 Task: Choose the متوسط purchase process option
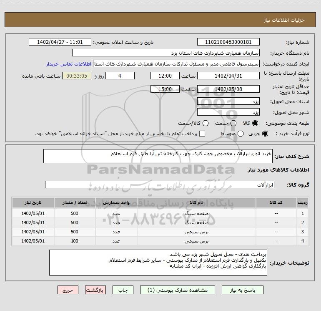(x=241, y=134)
